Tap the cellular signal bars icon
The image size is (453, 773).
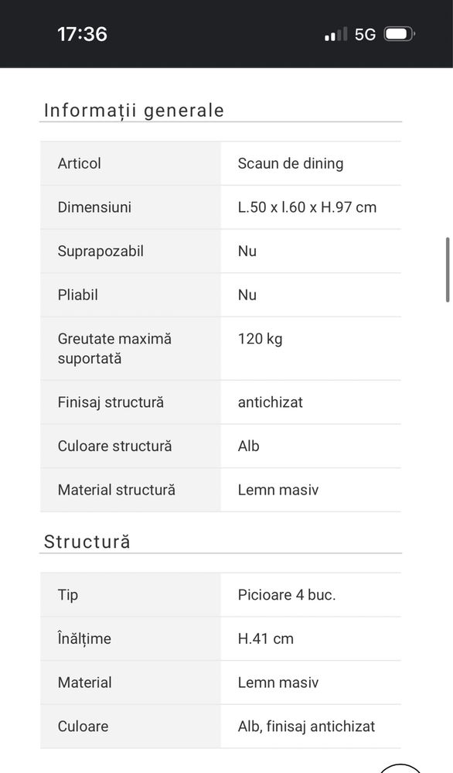335,34
